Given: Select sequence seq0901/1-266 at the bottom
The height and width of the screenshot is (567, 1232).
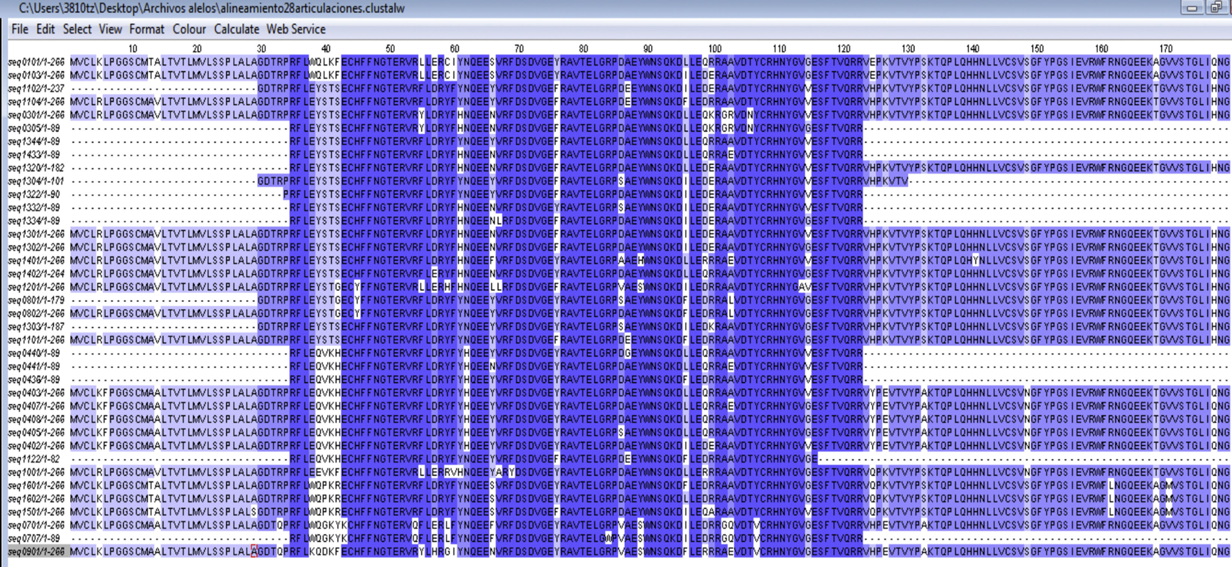Looking at the screenshot, I should pyautogui.click(x=36, y=552).
